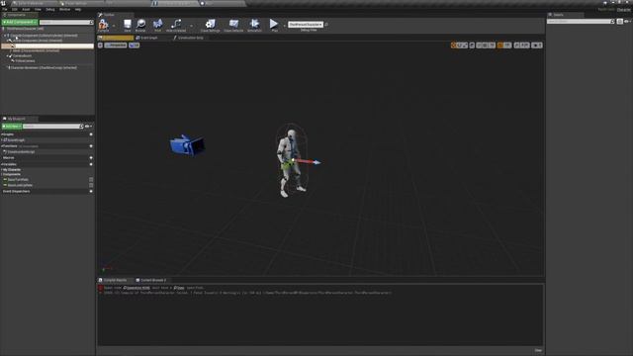Open the Lit shading mode dropdown

point(135,45)
